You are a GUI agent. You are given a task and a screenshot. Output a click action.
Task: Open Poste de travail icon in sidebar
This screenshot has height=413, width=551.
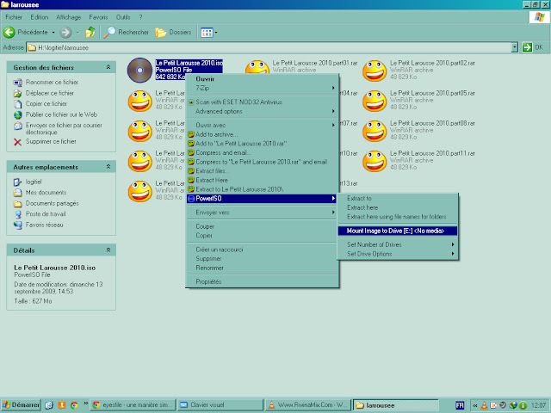(17, 214)
